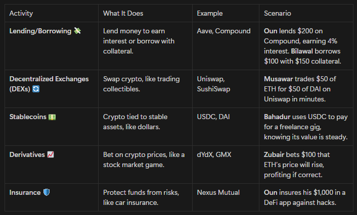Click the bold name Bilawal in lending scenario

pyautogui.click(x=302, y=51)
